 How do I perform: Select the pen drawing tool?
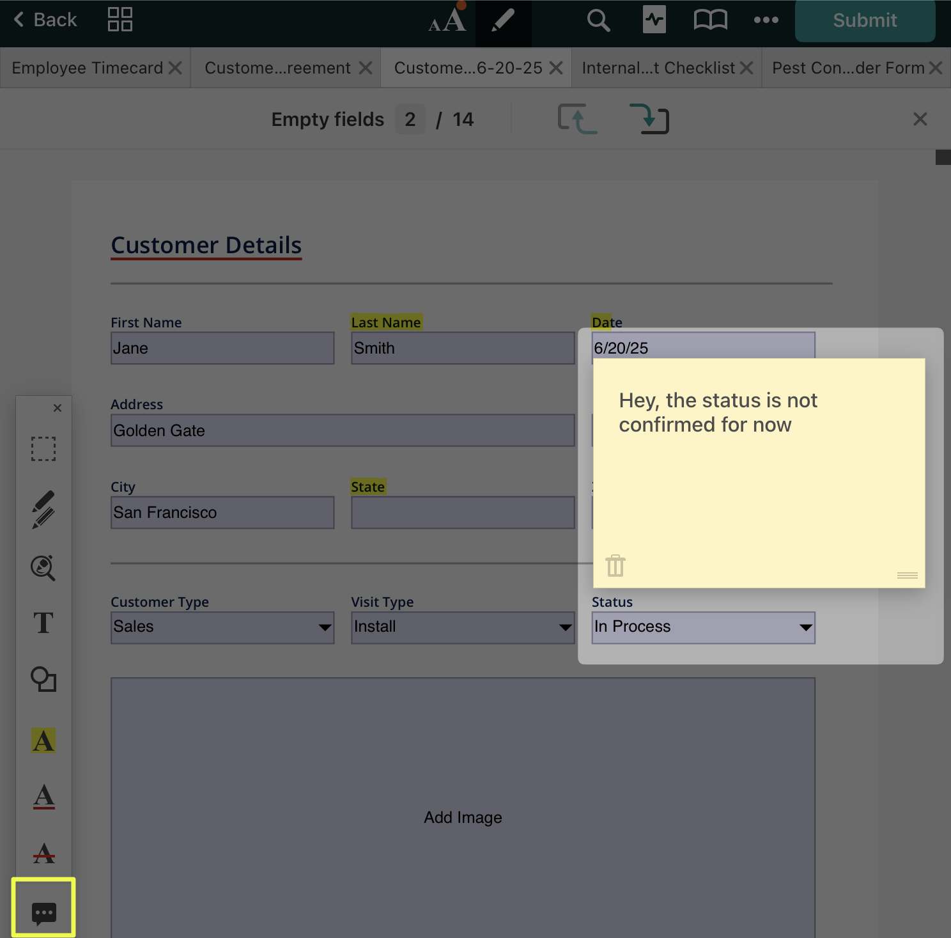(43, 510)
